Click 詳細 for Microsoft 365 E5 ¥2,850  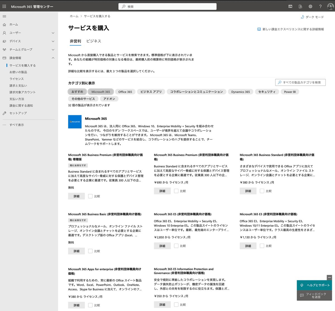(162, 246)
